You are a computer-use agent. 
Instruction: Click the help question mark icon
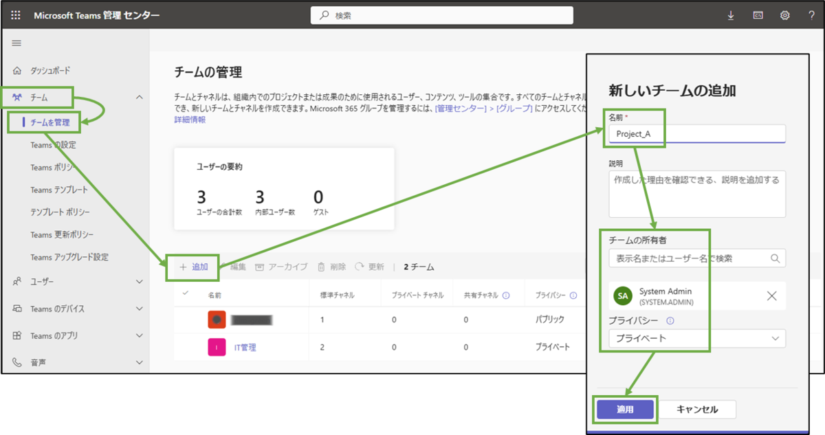tap(811, 15)
